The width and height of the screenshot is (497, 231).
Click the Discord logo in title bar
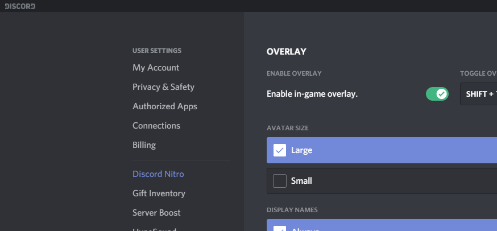point(20,6)
